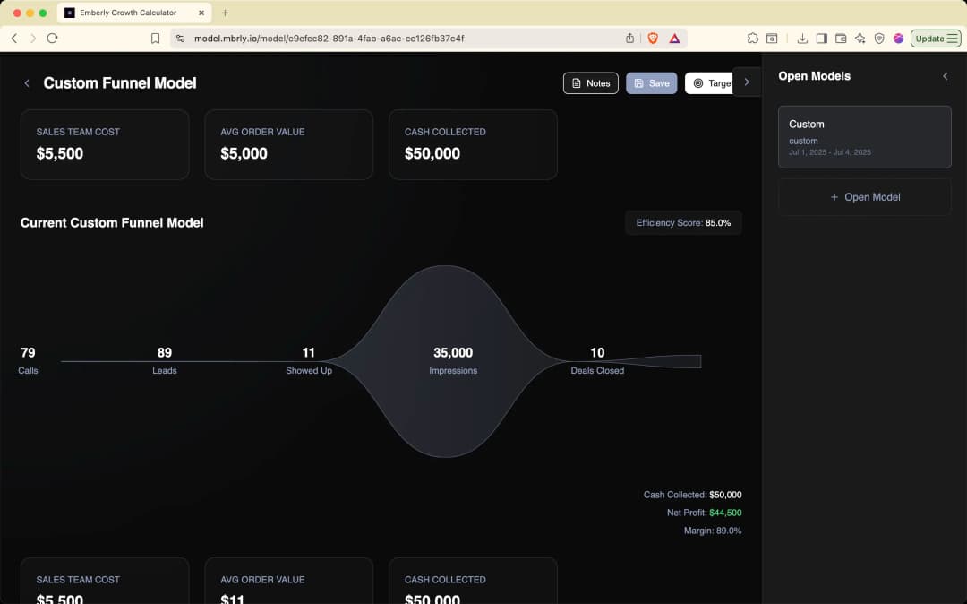The image size is (967, 604).
Task: Click the Brave Shields lion icon
Action: tap(653, 39)
